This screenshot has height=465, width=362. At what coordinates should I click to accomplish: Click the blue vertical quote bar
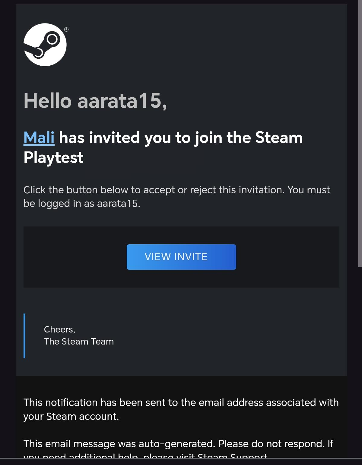[x=24, y=335]
